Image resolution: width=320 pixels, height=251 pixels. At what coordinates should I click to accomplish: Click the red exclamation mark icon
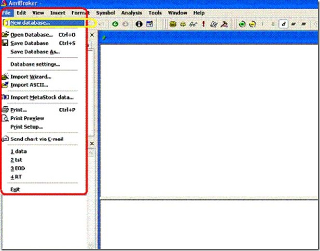(203, 24)
